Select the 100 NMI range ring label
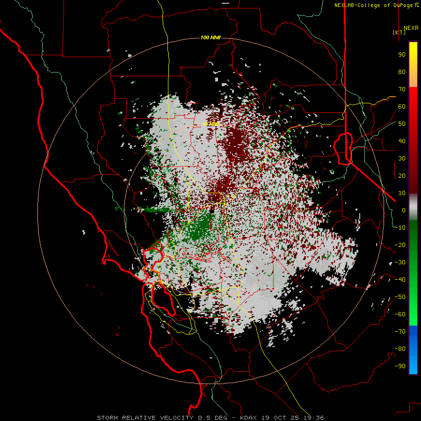Image resolution: width=421 pixels, height=421 pixels. 210,37
